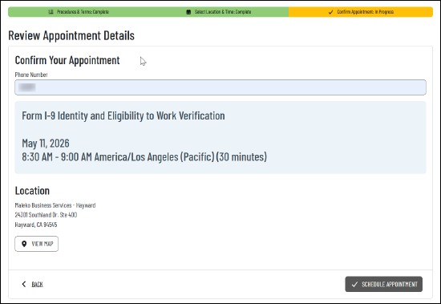Viewport: 441px width, 304px height.
Task: Click the May 11, 2026 date text
Action: [x=46, y=144]
